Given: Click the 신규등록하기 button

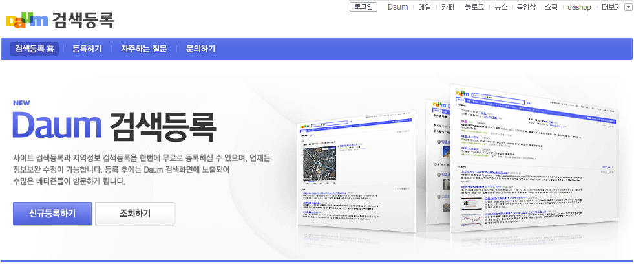Looking at the screenshot, I should pyautogui.click(x=52, y=214).
